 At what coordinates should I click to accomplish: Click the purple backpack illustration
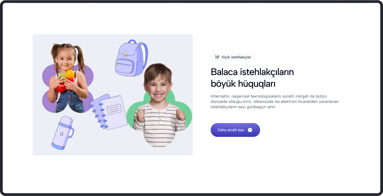(131, 58)
